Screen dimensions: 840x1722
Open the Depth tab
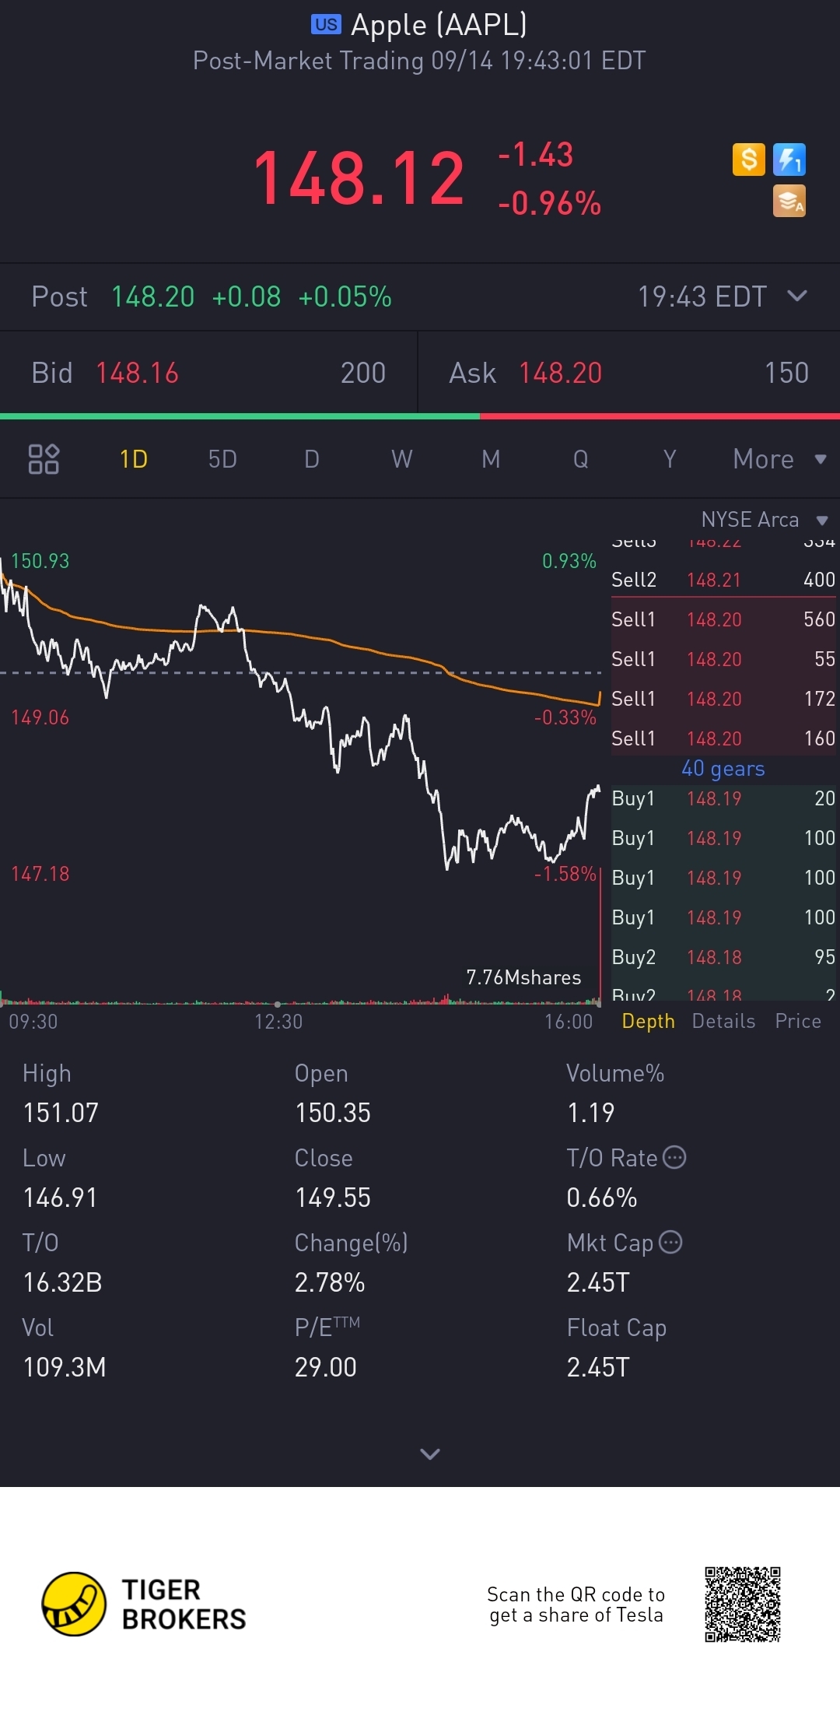[649, 1021]
